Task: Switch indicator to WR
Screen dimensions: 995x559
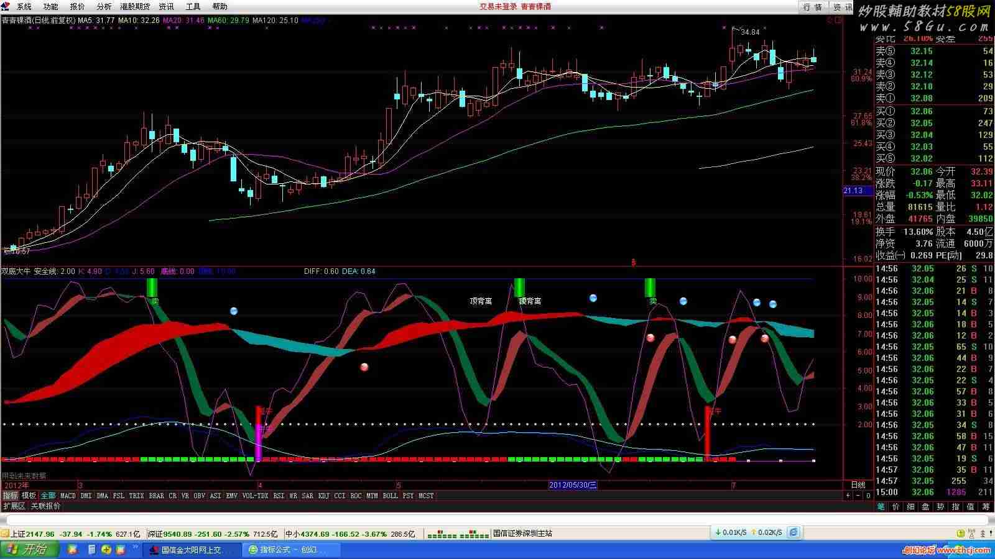Action: pos(293,496)
